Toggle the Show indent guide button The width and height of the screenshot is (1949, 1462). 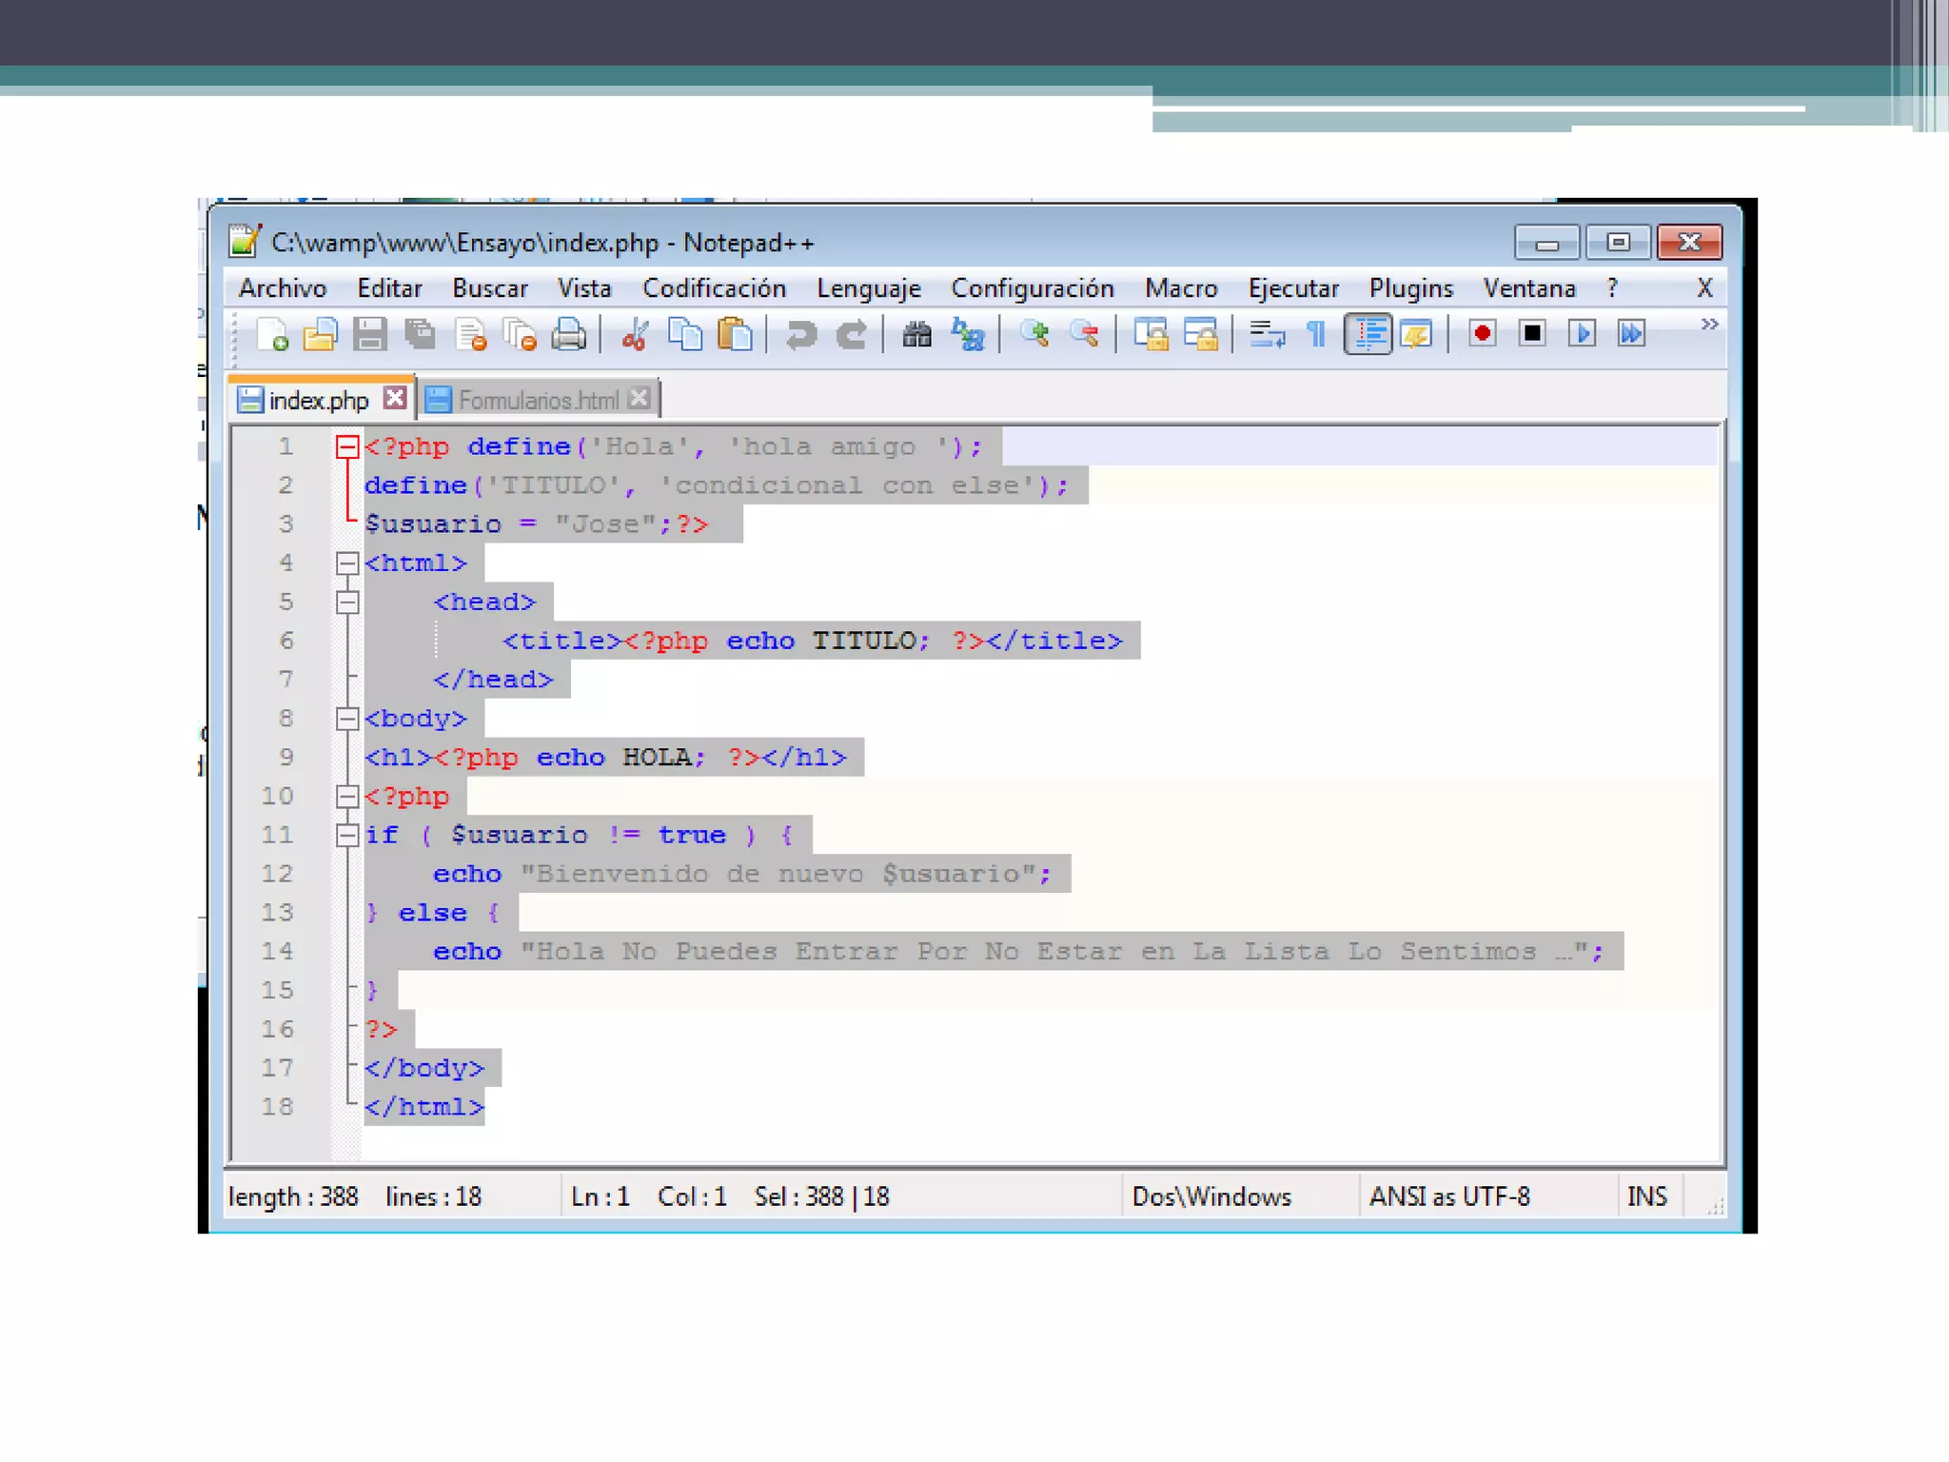click(1368, 335)
